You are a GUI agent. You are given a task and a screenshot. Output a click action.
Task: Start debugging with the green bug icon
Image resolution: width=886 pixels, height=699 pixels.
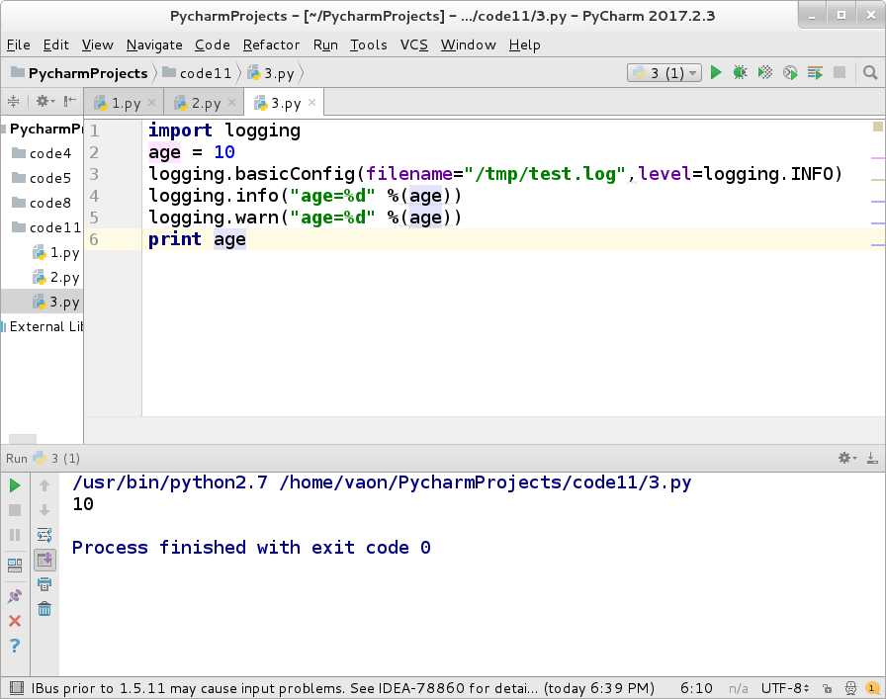point(740,73)
